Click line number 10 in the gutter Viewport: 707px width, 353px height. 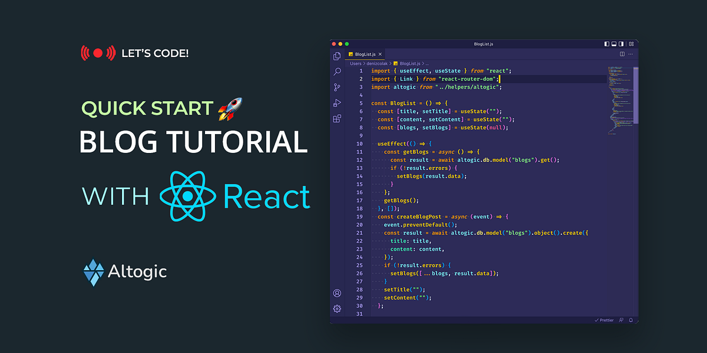(x=360, y=144)
